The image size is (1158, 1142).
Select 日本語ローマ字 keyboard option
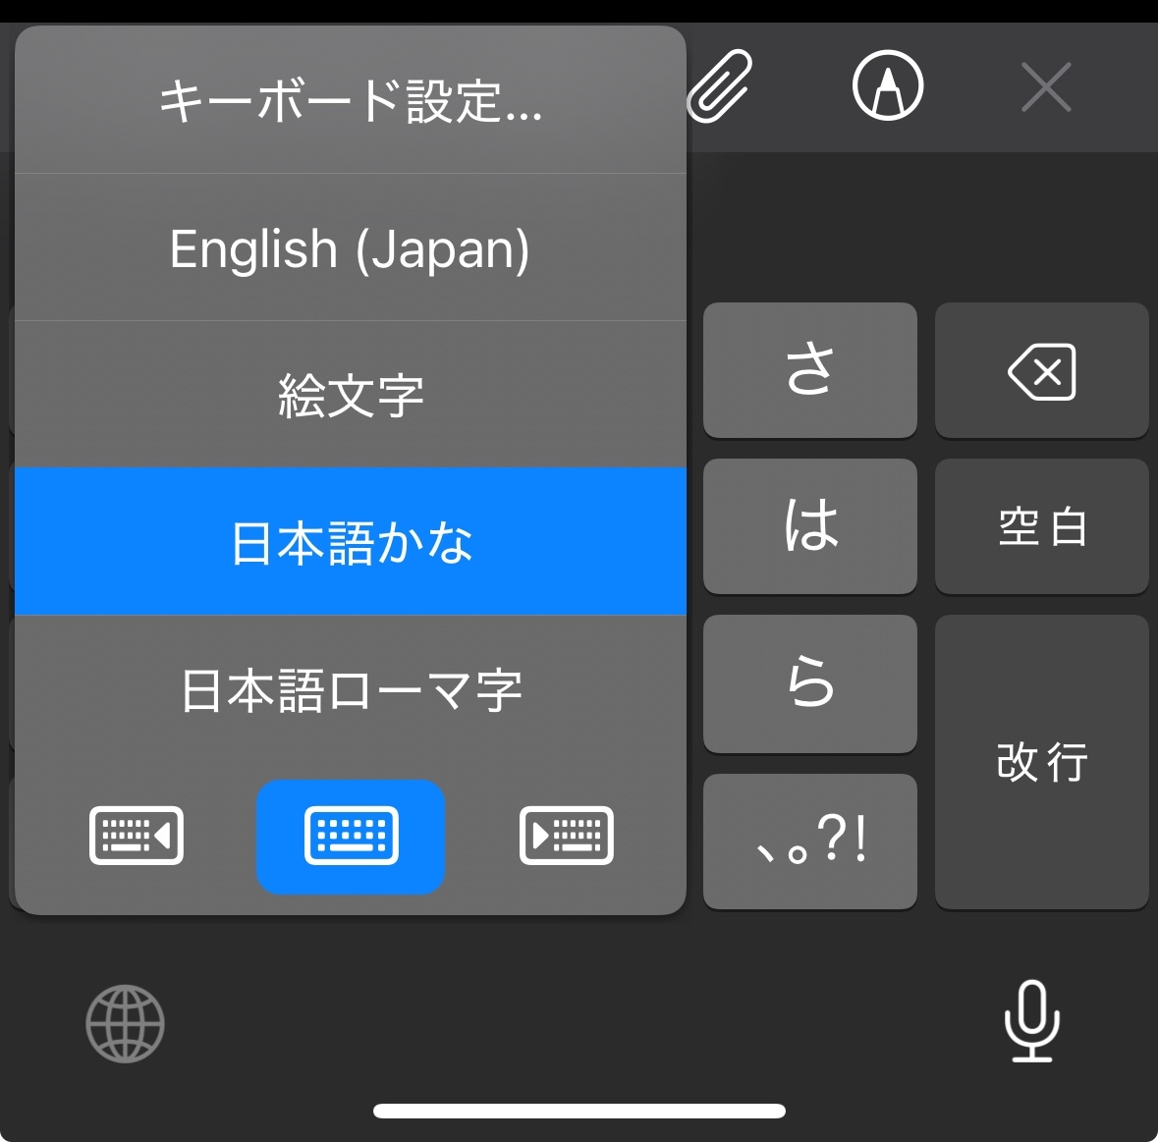[x=351, y=689]
